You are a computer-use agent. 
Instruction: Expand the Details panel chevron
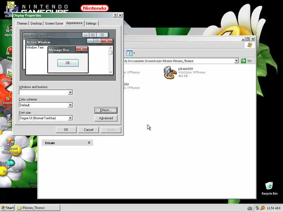point(89,143)
